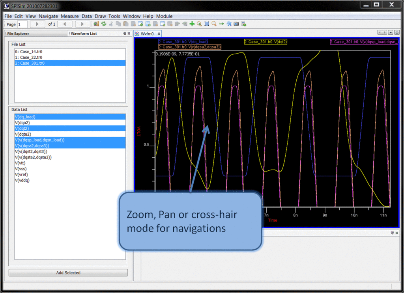Select V(vref) signal in Data List
The image size is (404, 293).
22,174
